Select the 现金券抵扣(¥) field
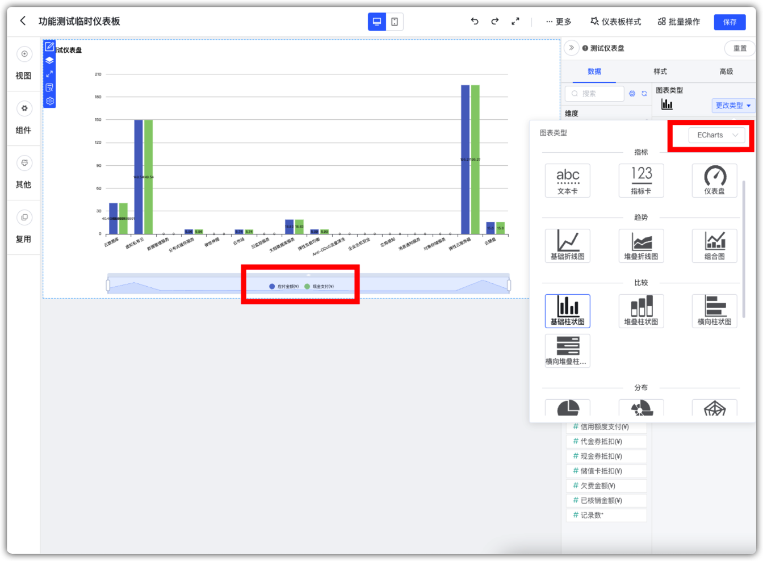 point(606,457)
